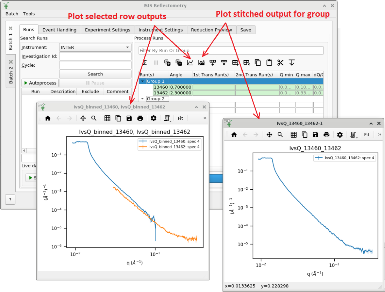Click the Search button
The width and height of the screenshot is (385, 292).
(95, 74)
